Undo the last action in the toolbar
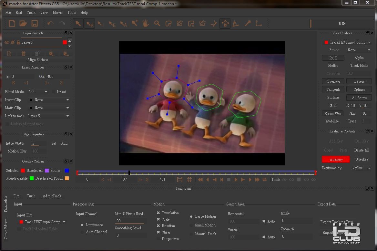The height and width of the screenshot is (251, 377). (x=50, y=23)
